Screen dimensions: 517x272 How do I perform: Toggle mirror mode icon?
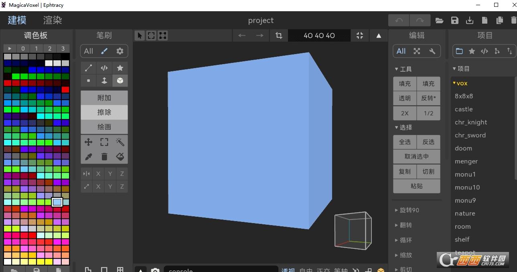click(87, 174)
